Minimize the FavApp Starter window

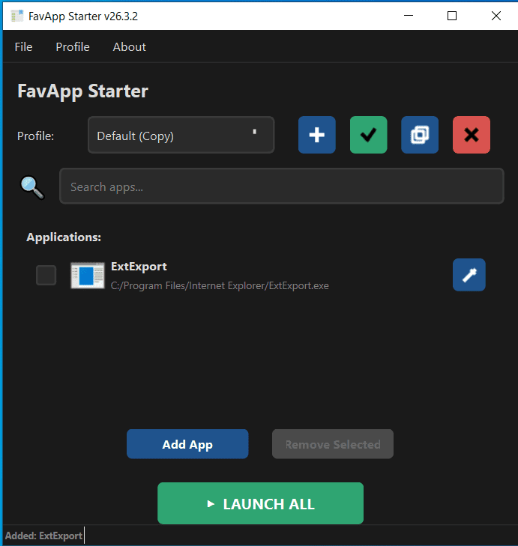(409, 16)
